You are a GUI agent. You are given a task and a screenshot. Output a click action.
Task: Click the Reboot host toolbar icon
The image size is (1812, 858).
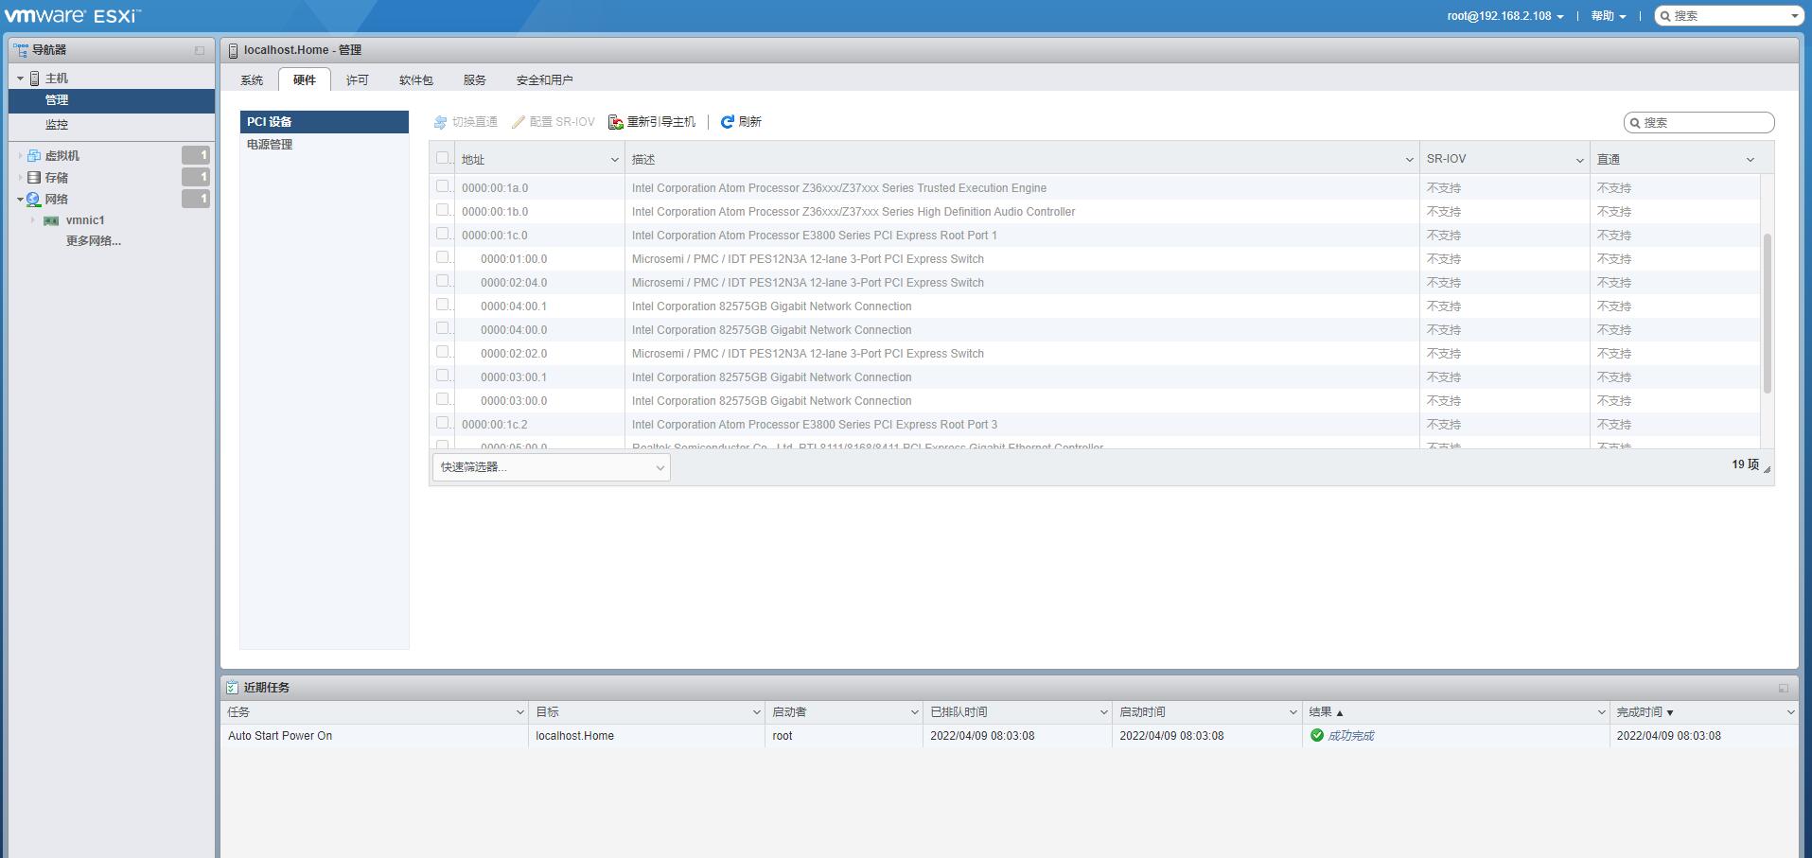coord(616,122)
